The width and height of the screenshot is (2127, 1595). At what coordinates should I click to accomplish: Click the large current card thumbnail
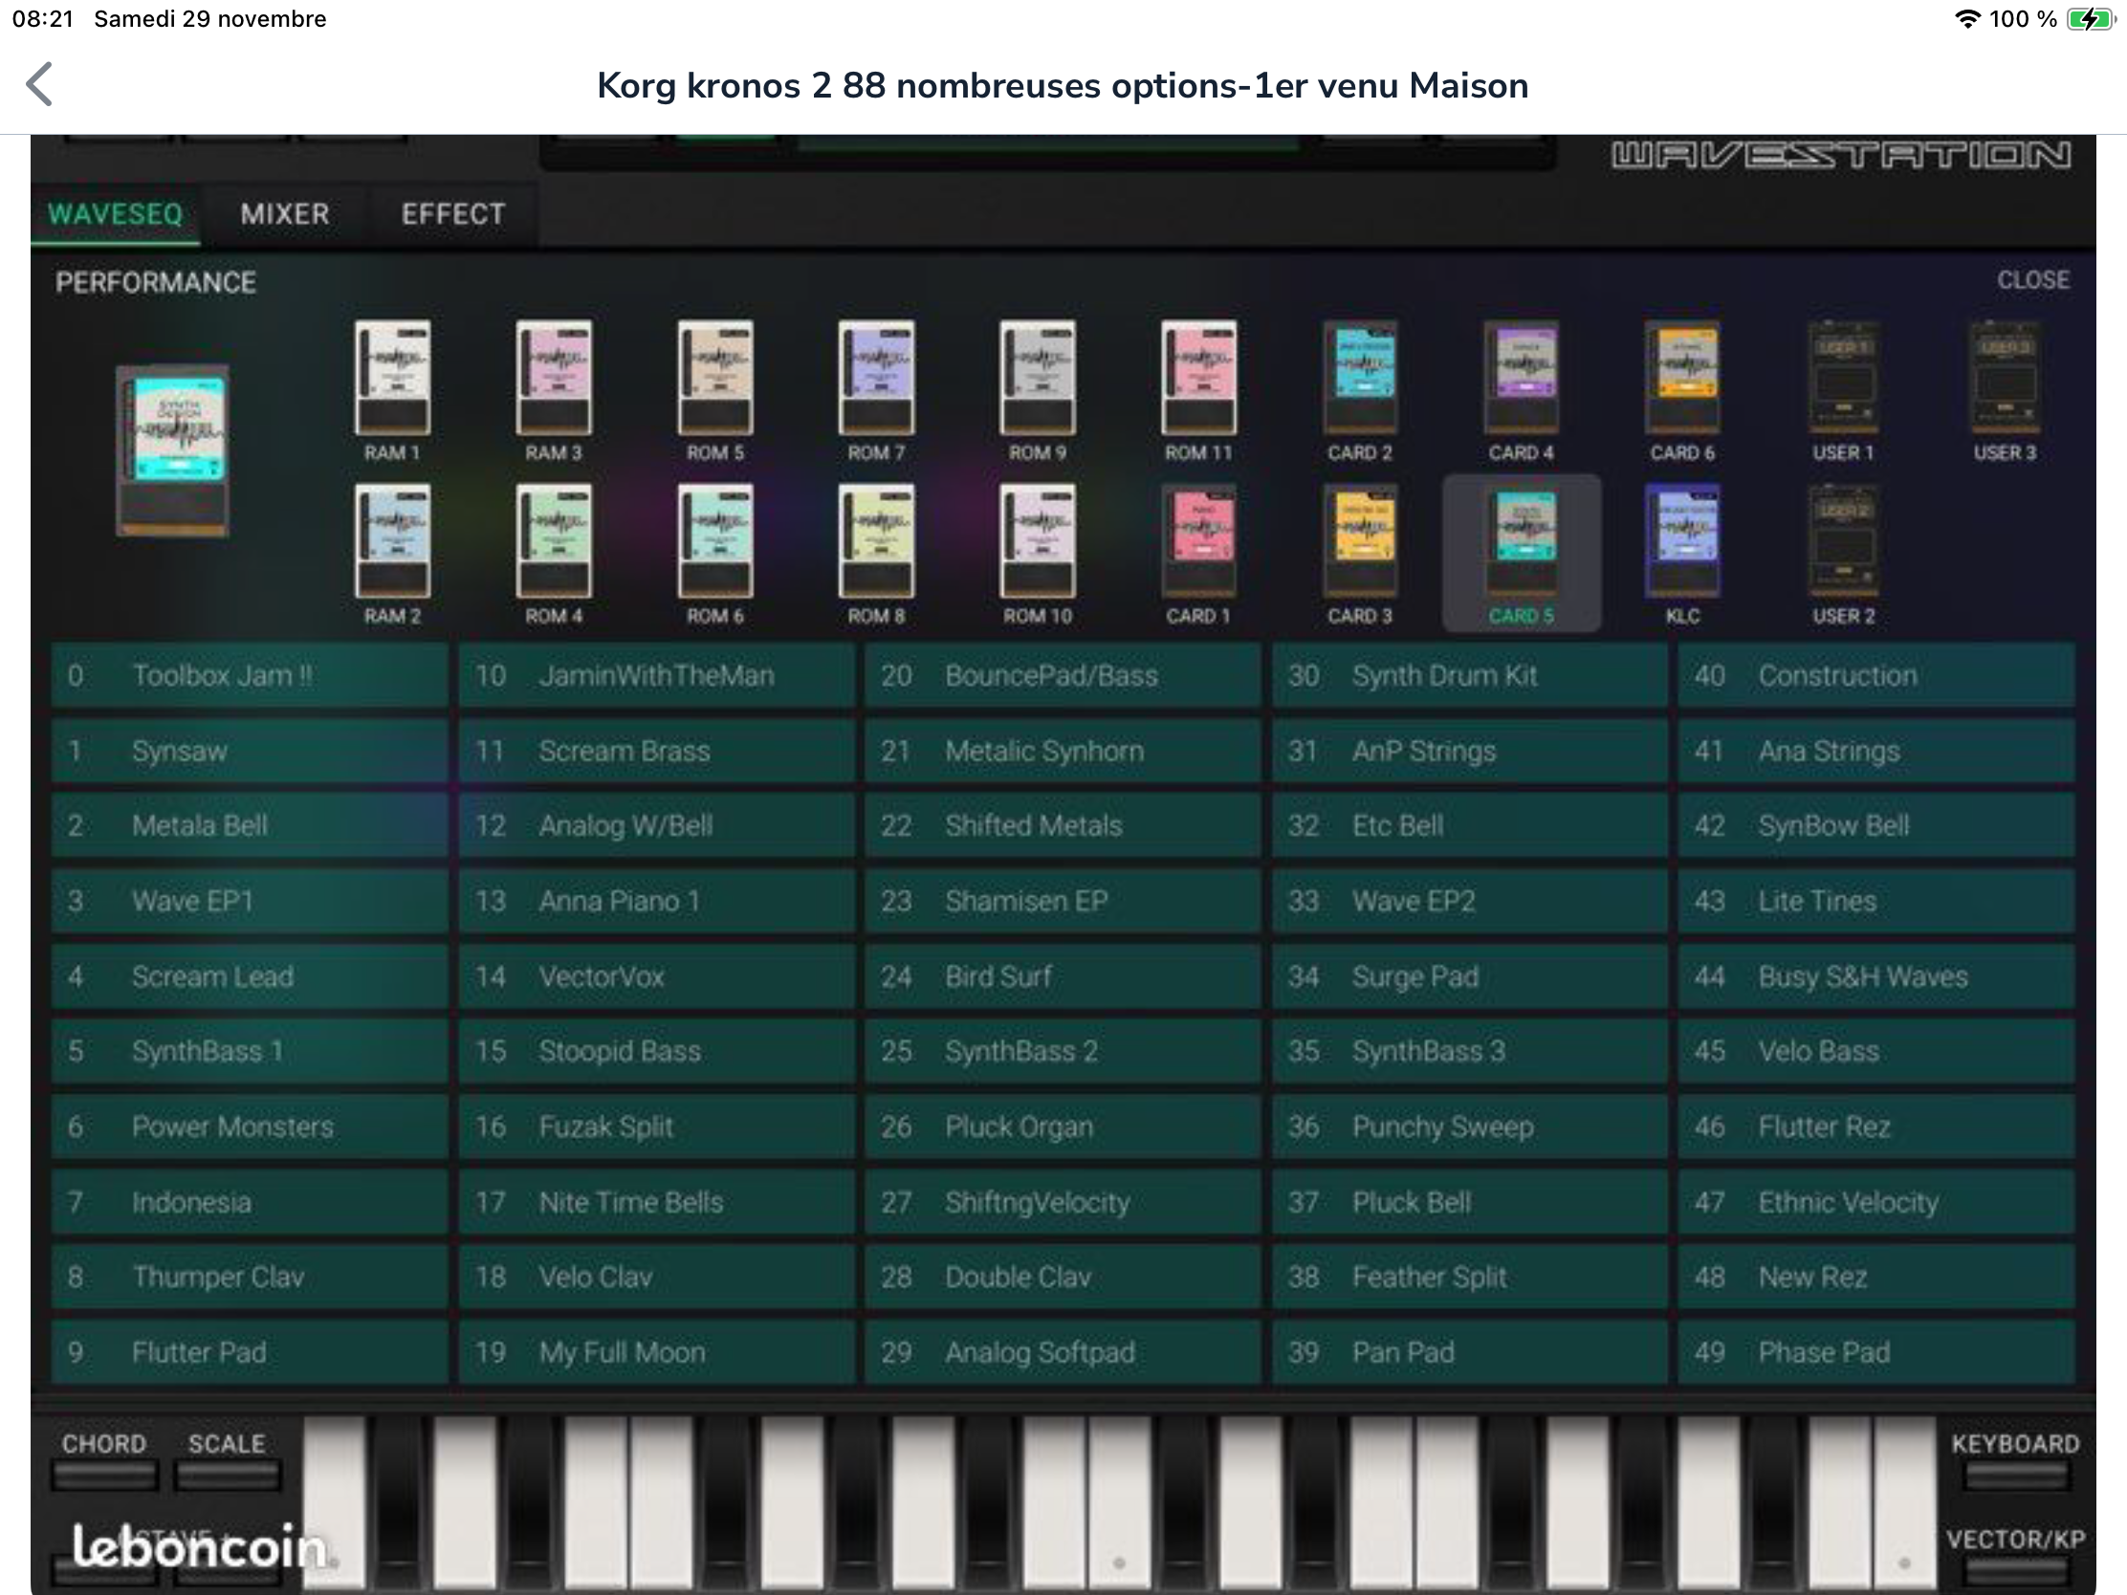173,449
